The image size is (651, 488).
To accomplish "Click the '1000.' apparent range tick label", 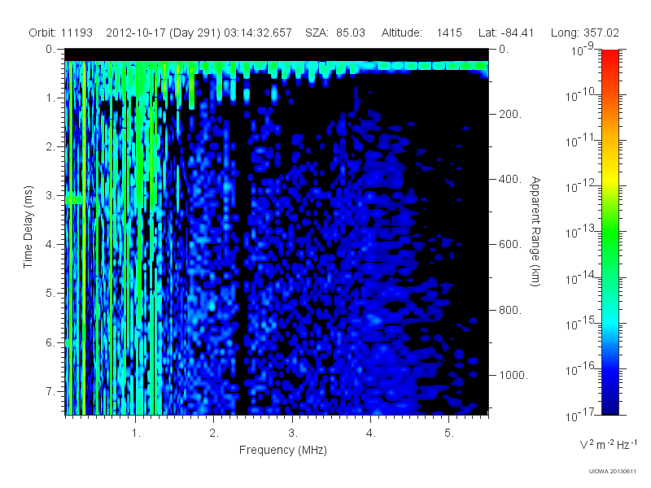I will pyautogui.click(x=513, y=375).
